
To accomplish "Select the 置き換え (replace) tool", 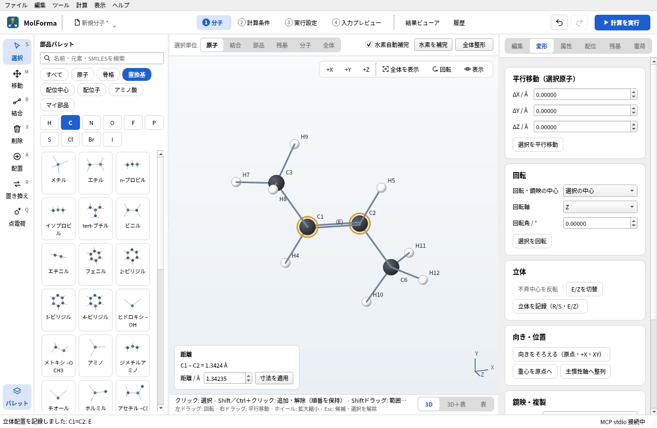I will click(x=17, y=189).
